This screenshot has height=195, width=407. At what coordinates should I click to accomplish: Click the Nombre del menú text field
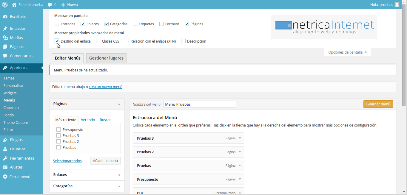tap(200, 104)
